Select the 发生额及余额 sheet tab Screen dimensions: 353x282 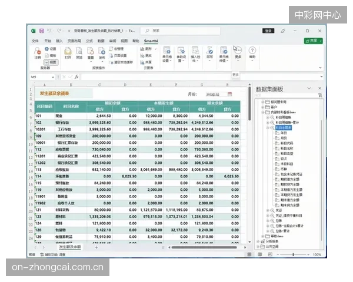pyautogui.click(x=70, y=247)
